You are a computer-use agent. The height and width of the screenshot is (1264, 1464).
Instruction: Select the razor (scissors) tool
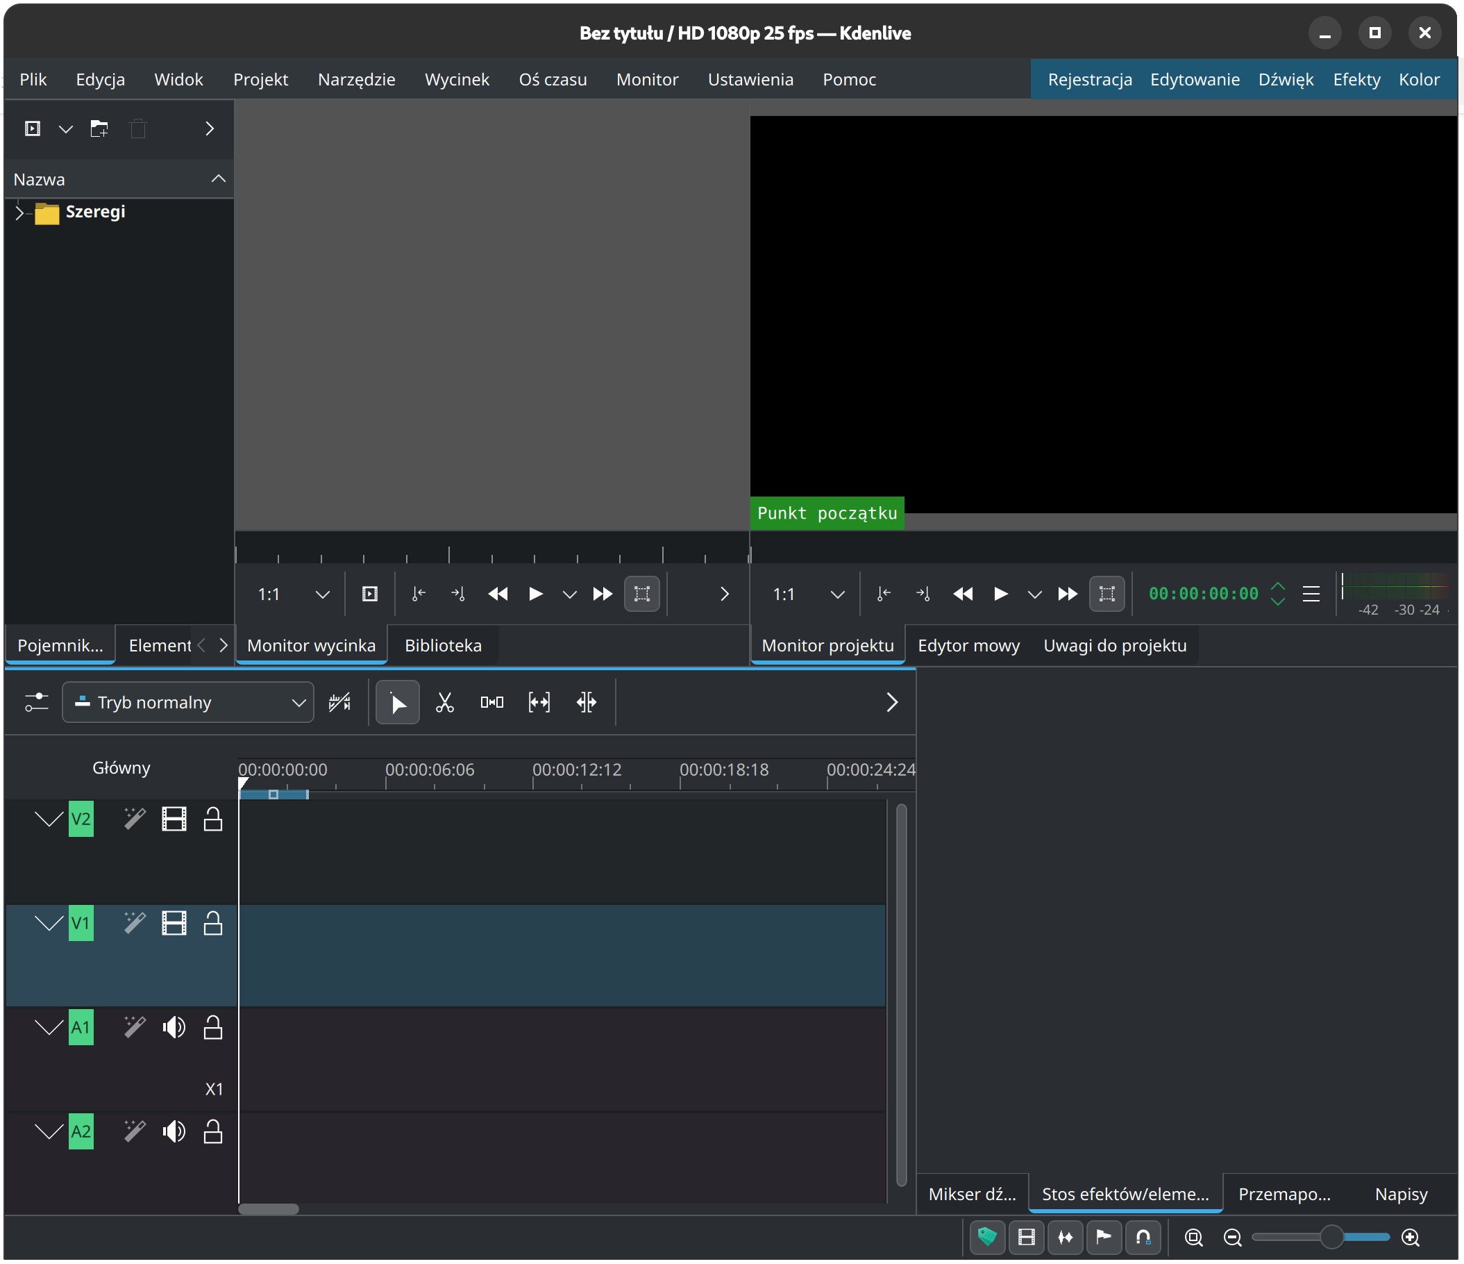444,702
